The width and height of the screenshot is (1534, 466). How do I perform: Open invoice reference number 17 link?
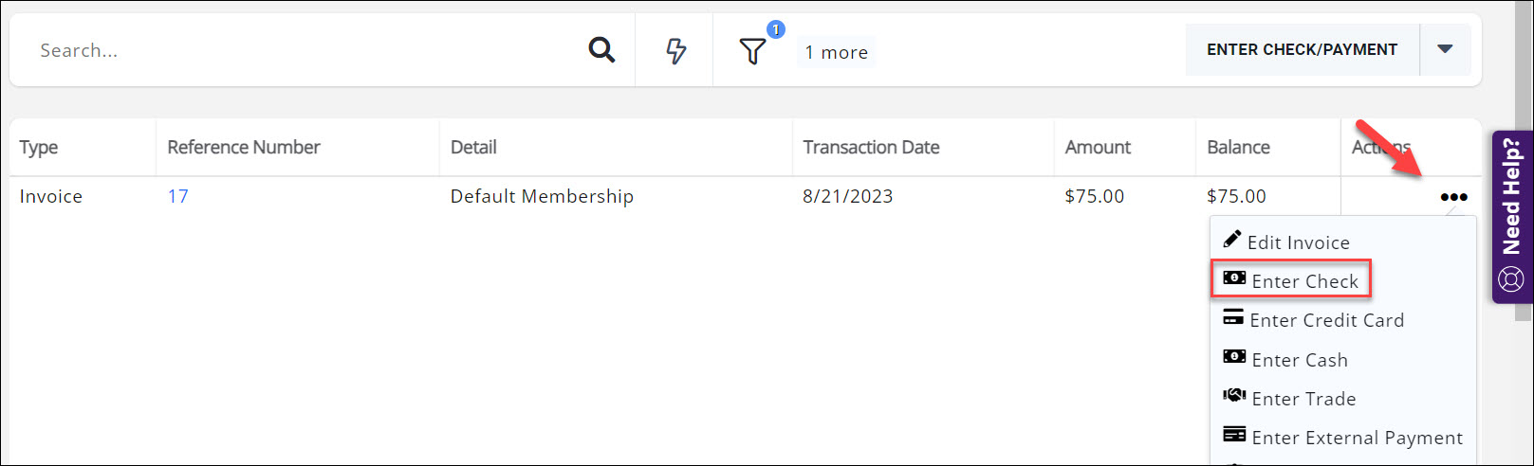click(177, 196)
